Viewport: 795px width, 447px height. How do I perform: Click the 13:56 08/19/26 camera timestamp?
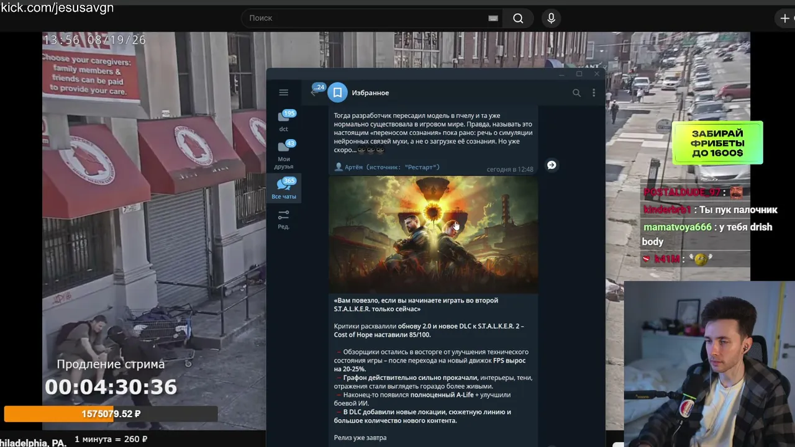coord(94,40)
